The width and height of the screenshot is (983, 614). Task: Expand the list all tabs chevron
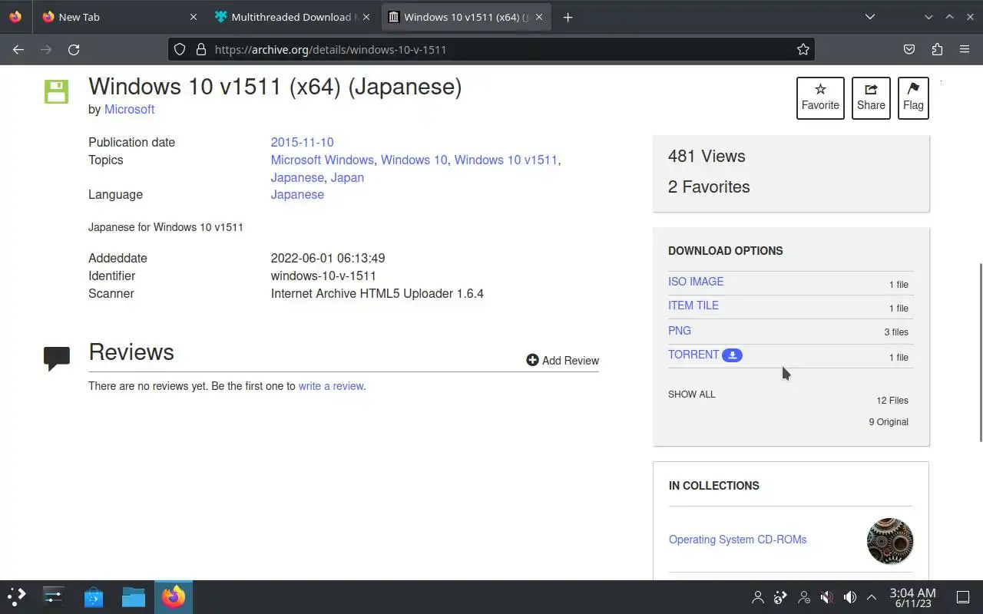[869, 17]
